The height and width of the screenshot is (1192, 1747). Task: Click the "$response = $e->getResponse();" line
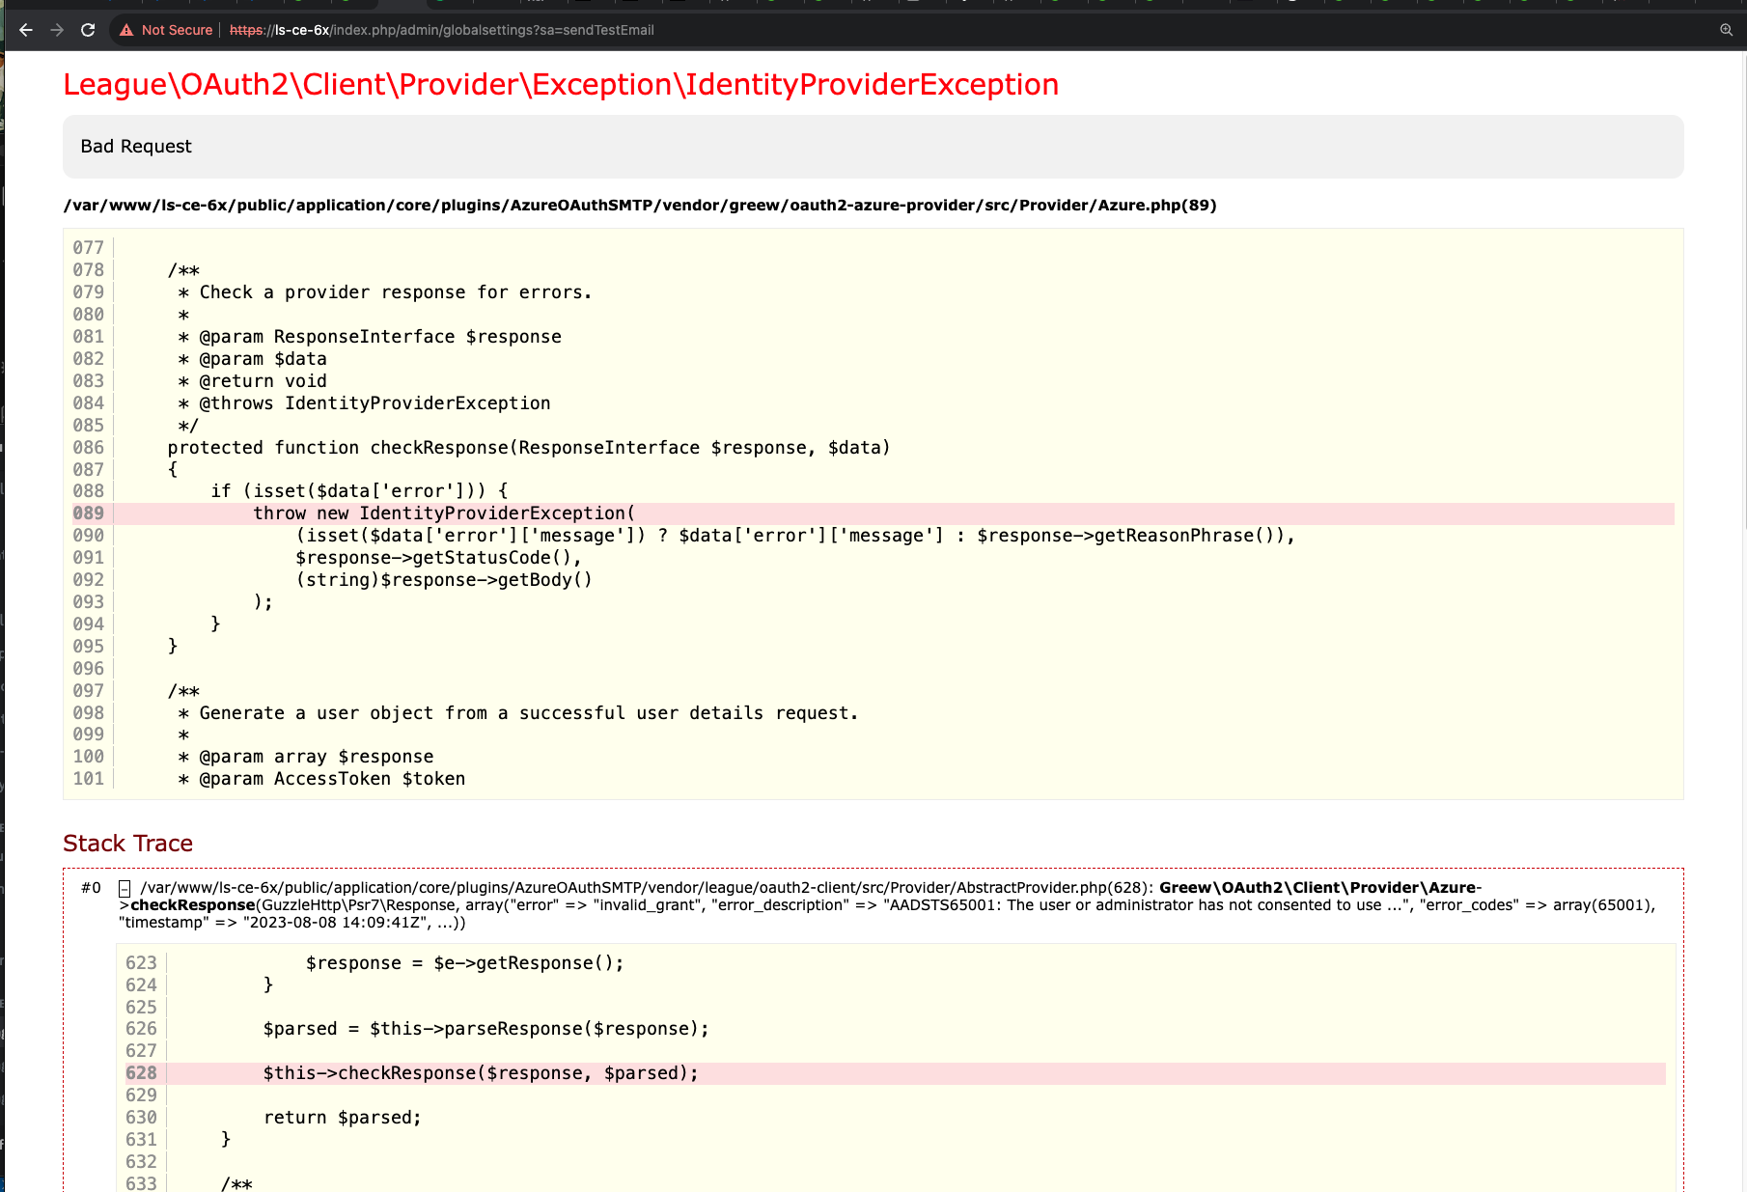point(464,963)
